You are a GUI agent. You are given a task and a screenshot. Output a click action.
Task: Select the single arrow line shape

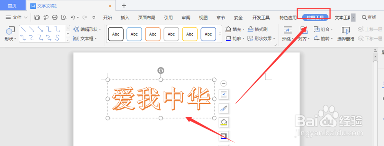pyautogui.click(x=31, y=30)
